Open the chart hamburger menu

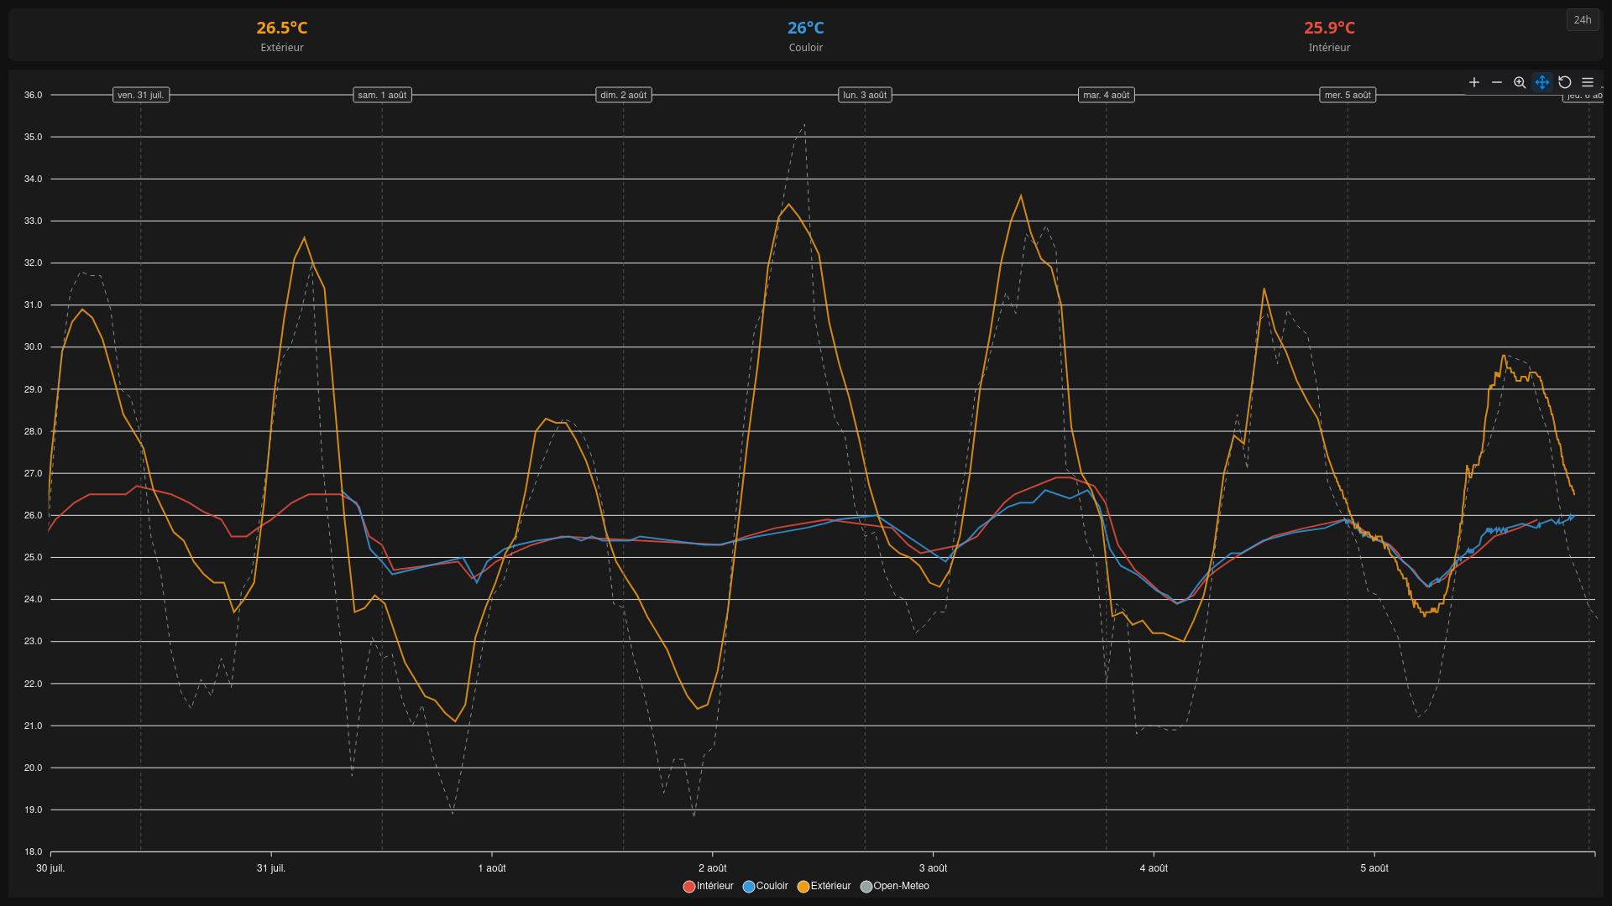(1588, 82)
